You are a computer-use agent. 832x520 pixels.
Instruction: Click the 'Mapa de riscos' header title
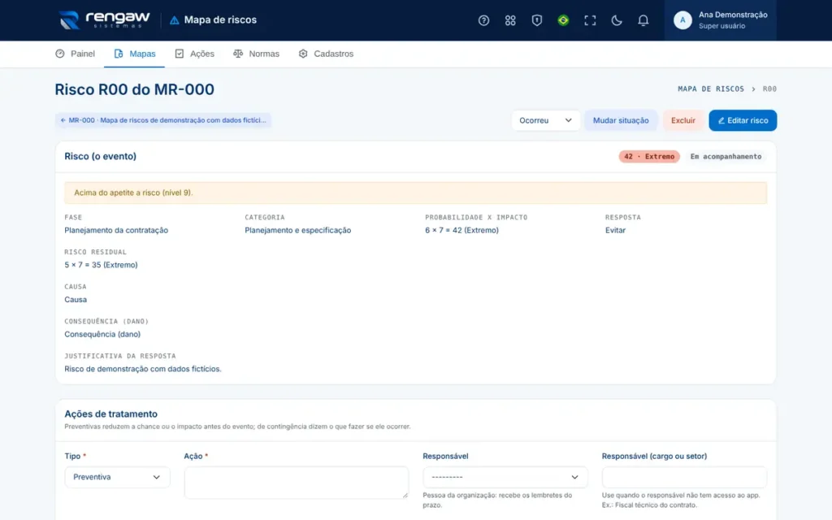(x=220, y=20)
